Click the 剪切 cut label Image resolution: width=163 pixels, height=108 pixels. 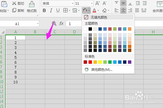click(x=21, y=4)
